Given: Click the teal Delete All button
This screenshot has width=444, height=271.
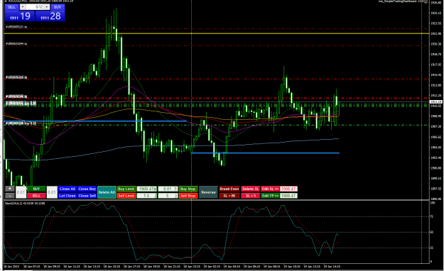Looking at the screenshot, I should click(107, 192).
